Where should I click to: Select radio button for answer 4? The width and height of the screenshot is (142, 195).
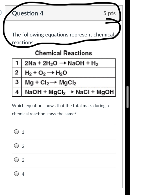16,174
